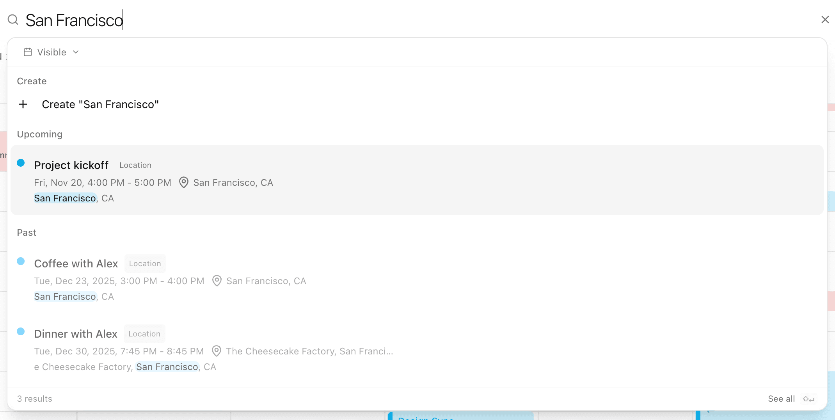Click the search magnifier icon
This screenshot has height=420, width=835.
13,20
